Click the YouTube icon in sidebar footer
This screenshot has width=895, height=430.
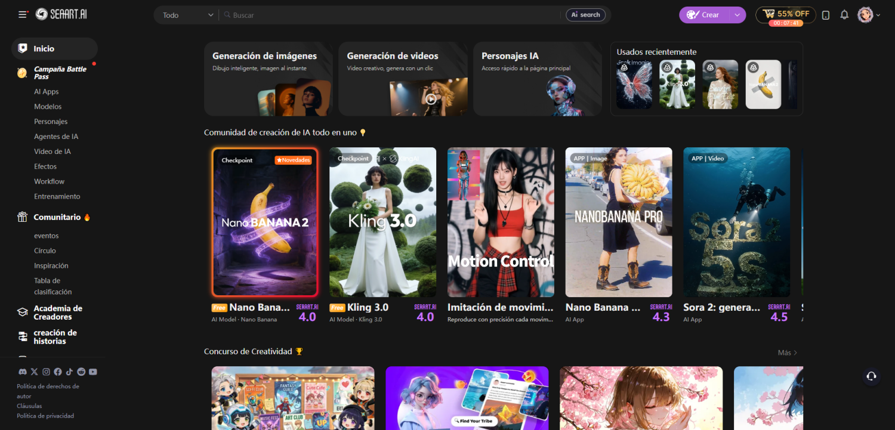[93, 372]
